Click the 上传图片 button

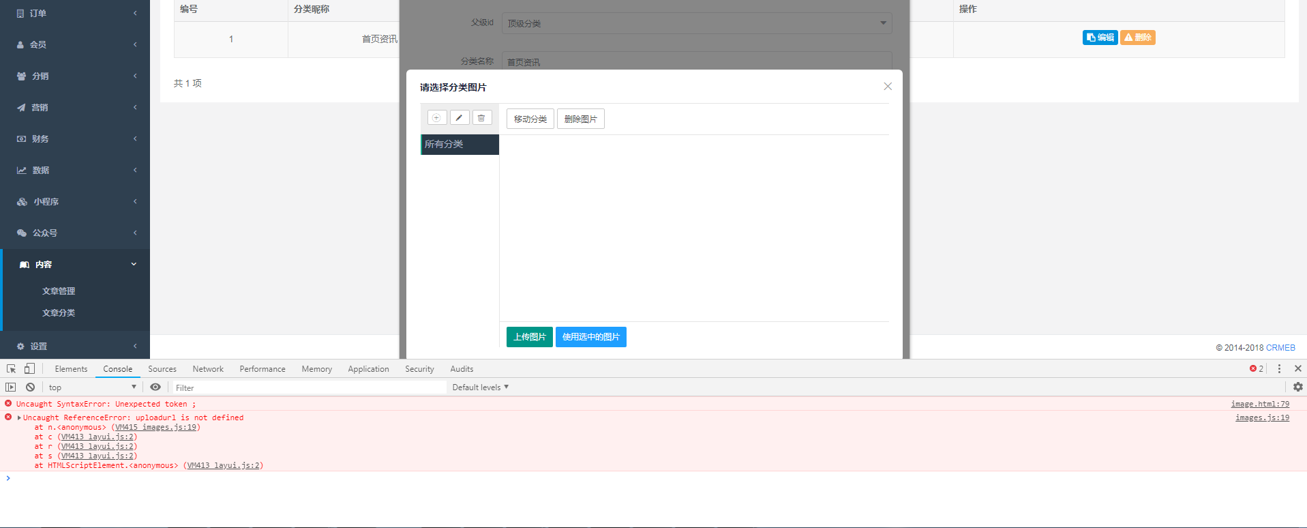point(530,337)
